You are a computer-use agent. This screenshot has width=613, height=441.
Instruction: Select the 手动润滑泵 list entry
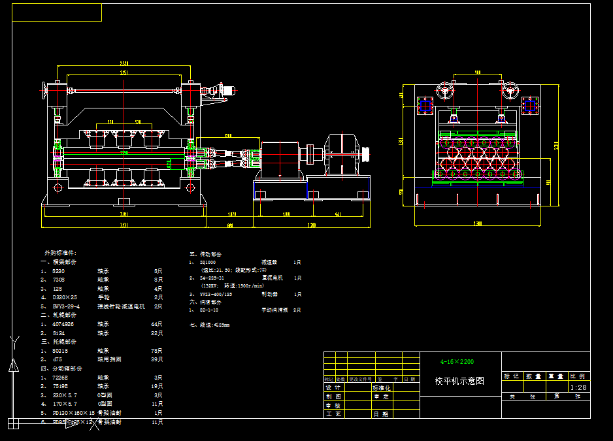tap(274, 310)
